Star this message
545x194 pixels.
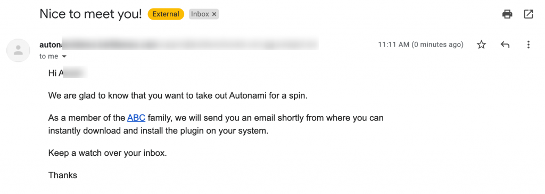click(x=481, y=45)
